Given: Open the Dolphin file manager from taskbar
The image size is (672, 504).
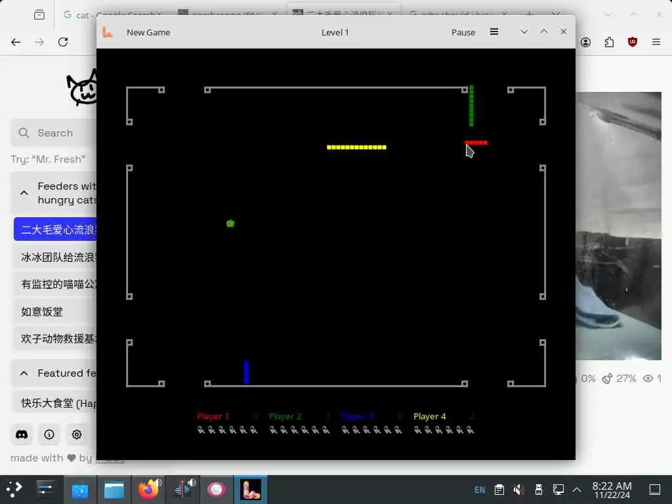Looking at the screenshot, I should [x=114, y=490].
